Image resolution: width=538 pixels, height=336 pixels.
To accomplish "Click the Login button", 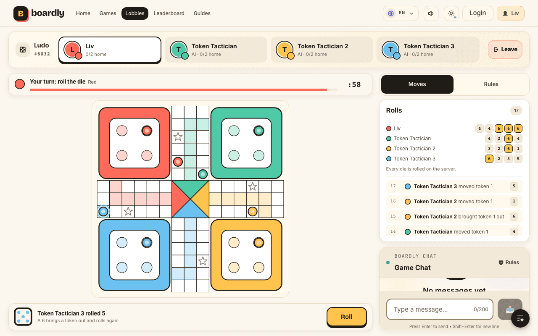I will pos(478,13).
